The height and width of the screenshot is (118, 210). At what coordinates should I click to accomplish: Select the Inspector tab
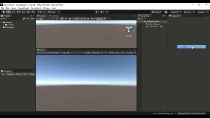pos(175,16)
